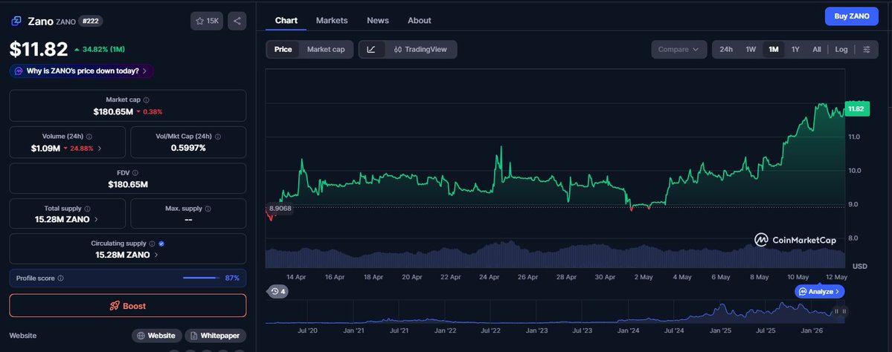Click the 2 May date label
The width and height of the screenshot is (892, 352).
[x=644, y=277]
